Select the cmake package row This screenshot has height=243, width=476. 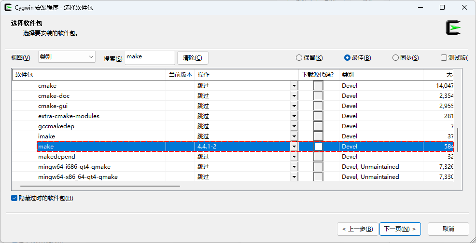click(x=233, y=86)
